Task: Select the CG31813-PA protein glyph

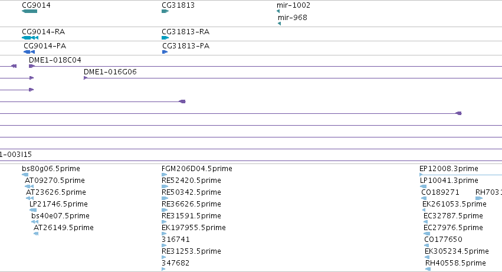Action: pyautogui.click(x=165, y=52)
